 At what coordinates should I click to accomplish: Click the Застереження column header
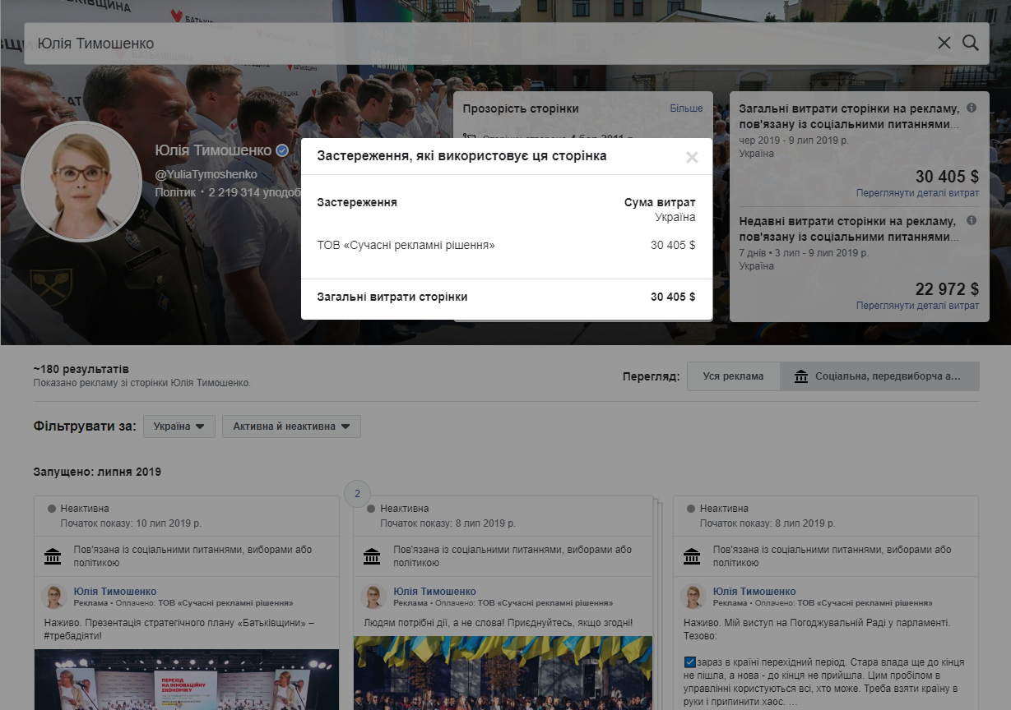coord(357,202)
